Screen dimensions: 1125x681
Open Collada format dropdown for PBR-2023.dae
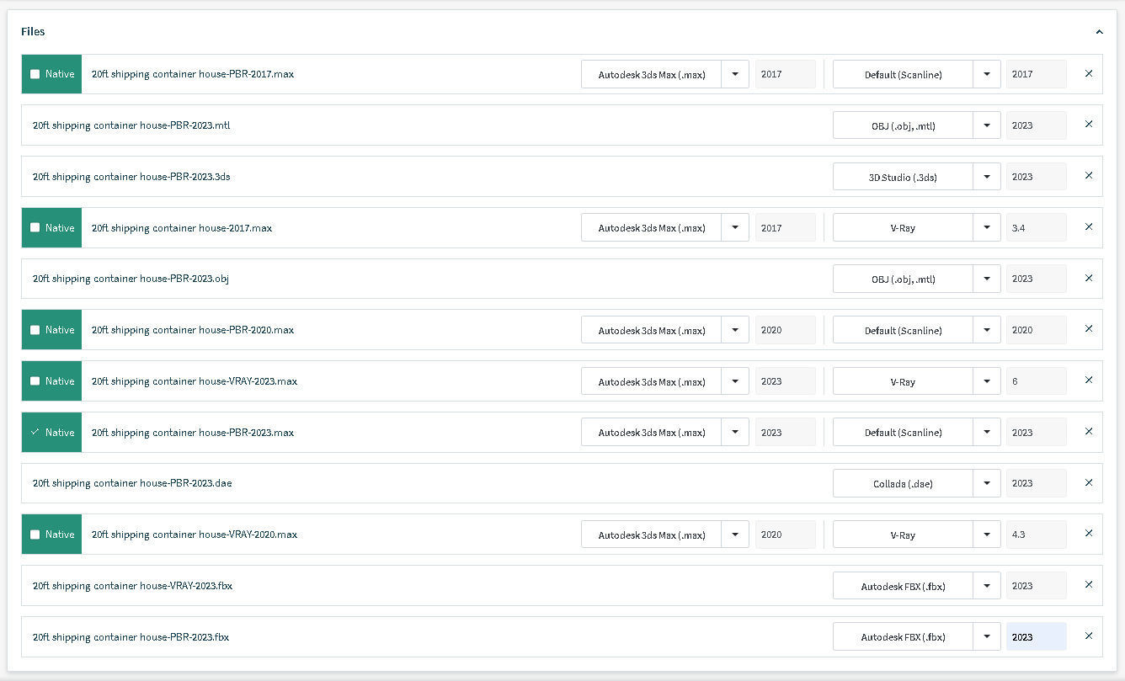tap(986, 483)
